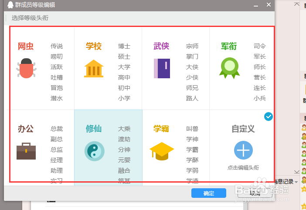Click the 连长 rank text
Image resolution: width=306 pixels, height=210 pixels.
point(260,88)
